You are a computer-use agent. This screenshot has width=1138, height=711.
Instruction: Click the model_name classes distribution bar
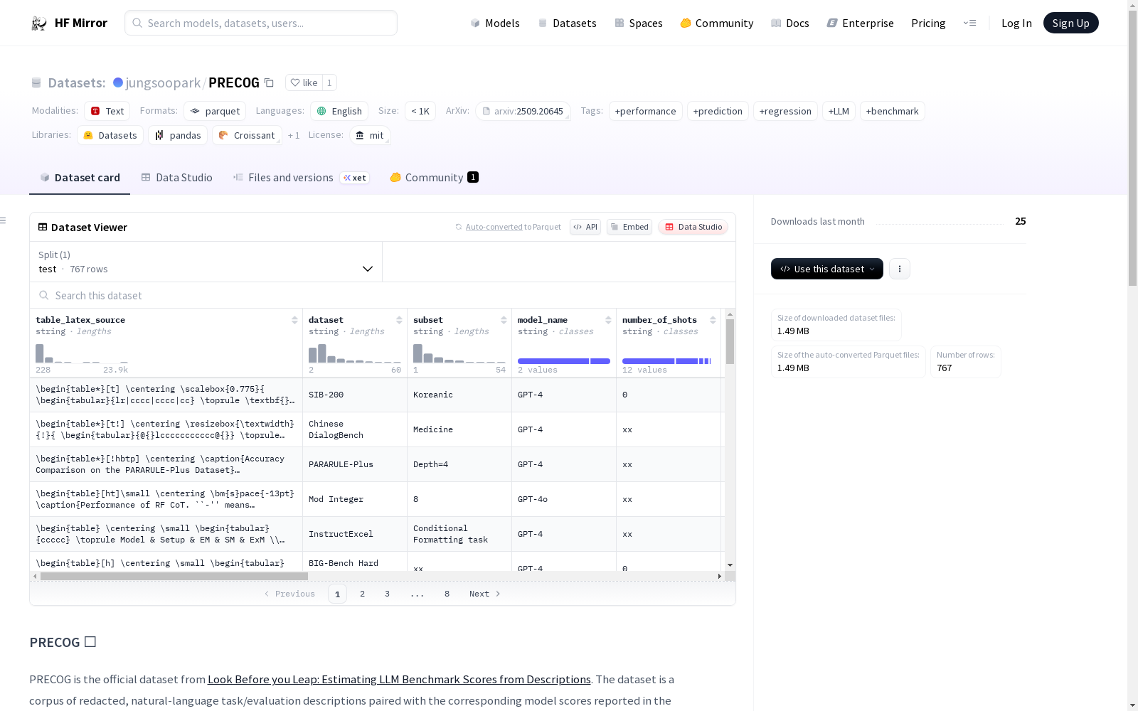[564, 361]
